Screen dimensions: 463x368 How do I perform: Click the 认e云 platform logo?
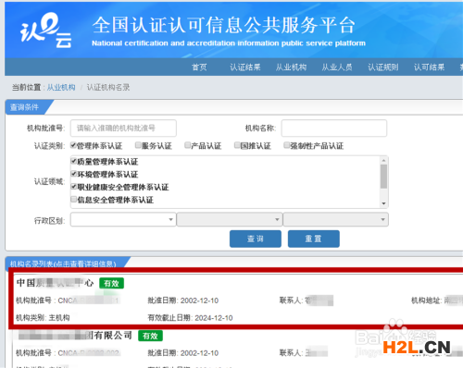pyautogui.click(x=45, y=31)
